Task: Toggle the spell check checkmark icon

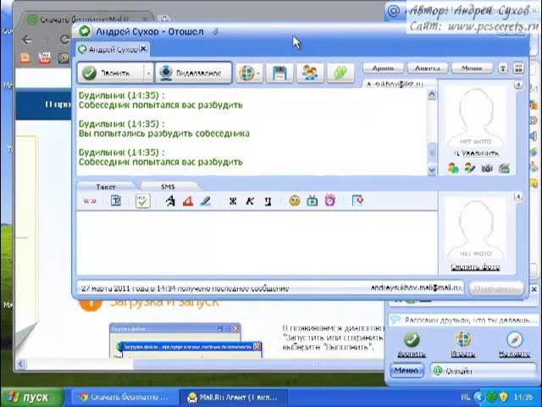Action: (143, 201)
